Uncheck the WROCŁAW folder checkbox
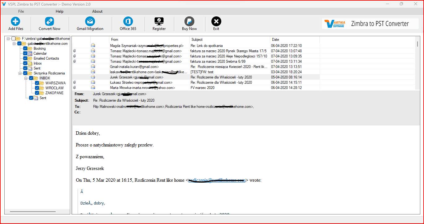This screenshot has height=224, width=424. (37, 88)
